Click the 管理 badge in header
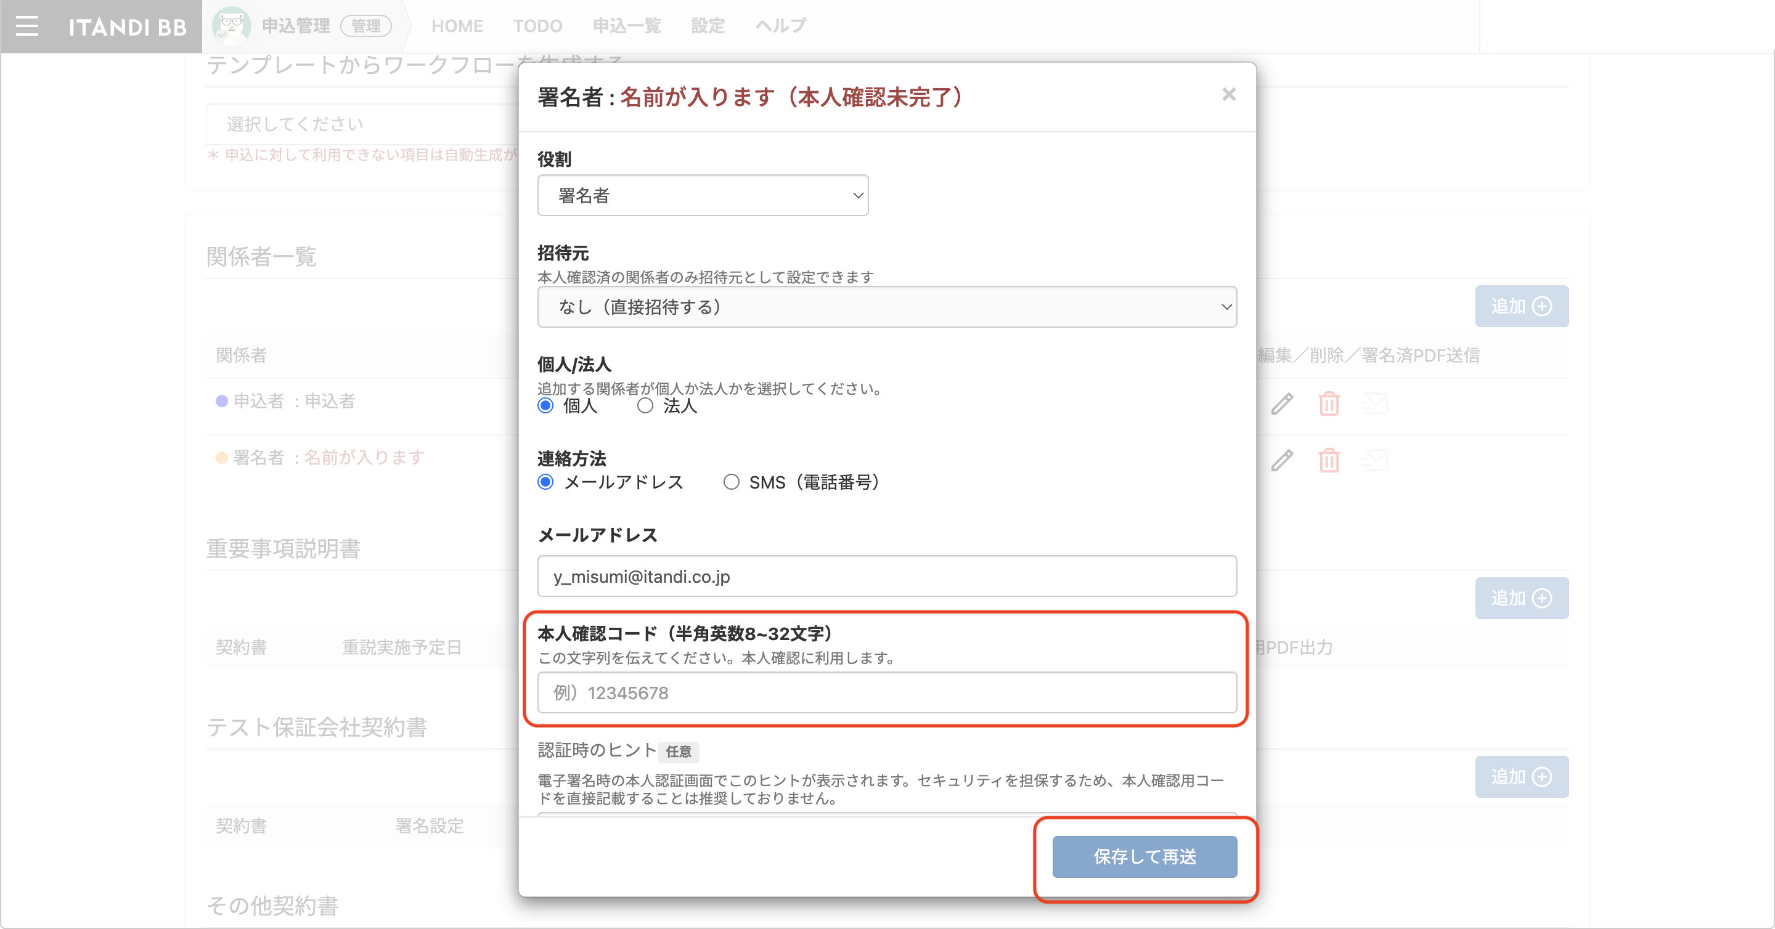 pyautogui.click(x=366, y=26)
